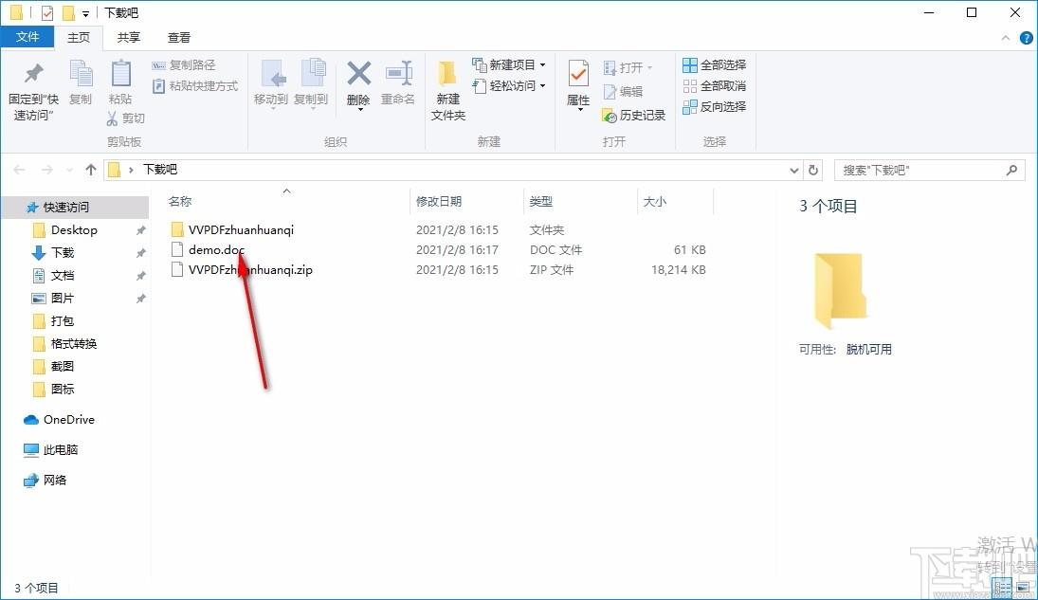Click the Properties icon in title bar

[46, 12]
